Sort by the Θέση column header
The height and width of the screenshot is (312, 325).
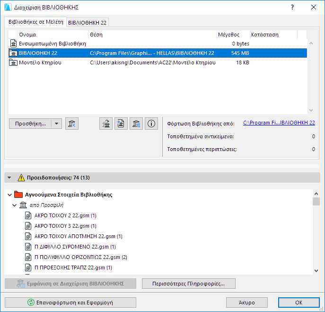(x=153, y=35)
